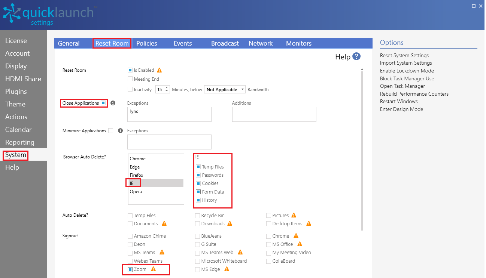Click Enable Lockdown Mode option

click(x=407, y=71)
